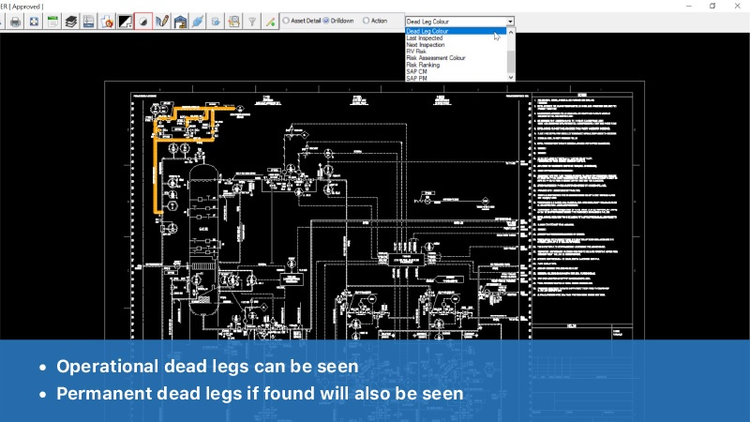Open the stacked layers icon

point(70,21)
